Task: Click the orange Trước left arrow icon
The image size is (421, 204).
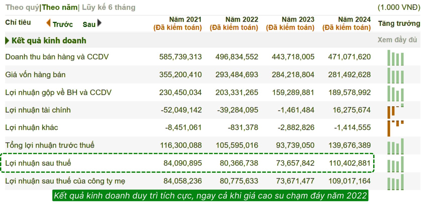Action: tap(48, 23)
